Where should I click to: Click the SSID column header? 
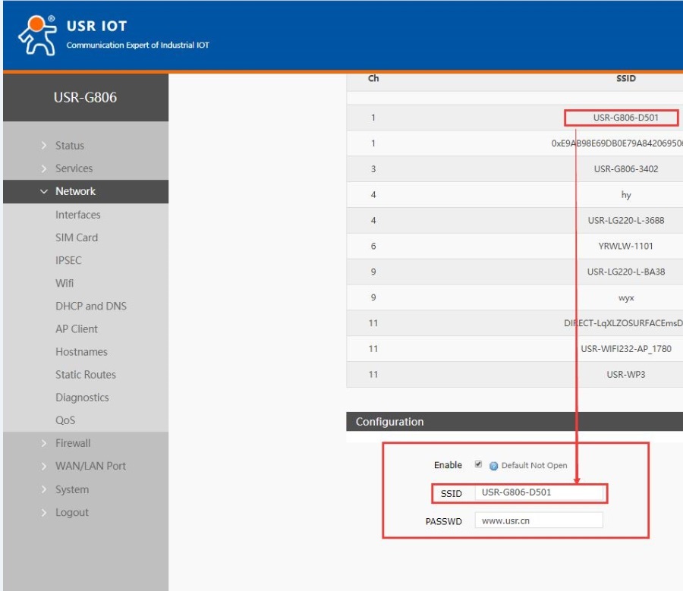click(626, 78)
